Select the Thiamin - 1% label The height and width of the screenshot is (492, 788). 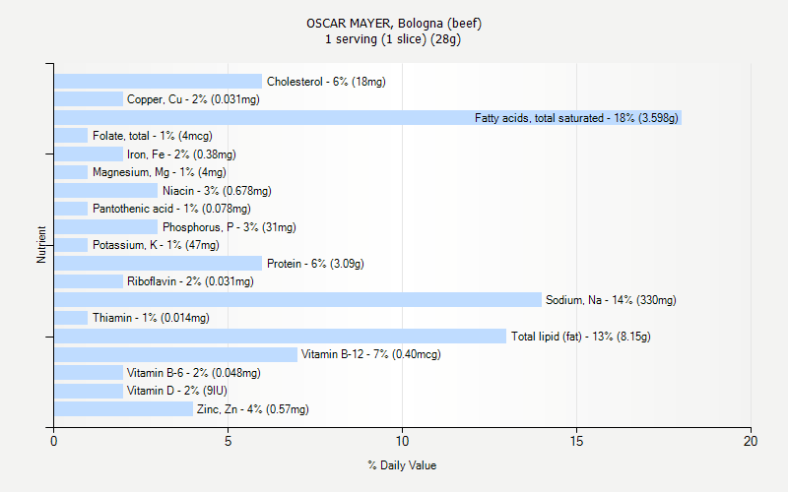(151, 318)
